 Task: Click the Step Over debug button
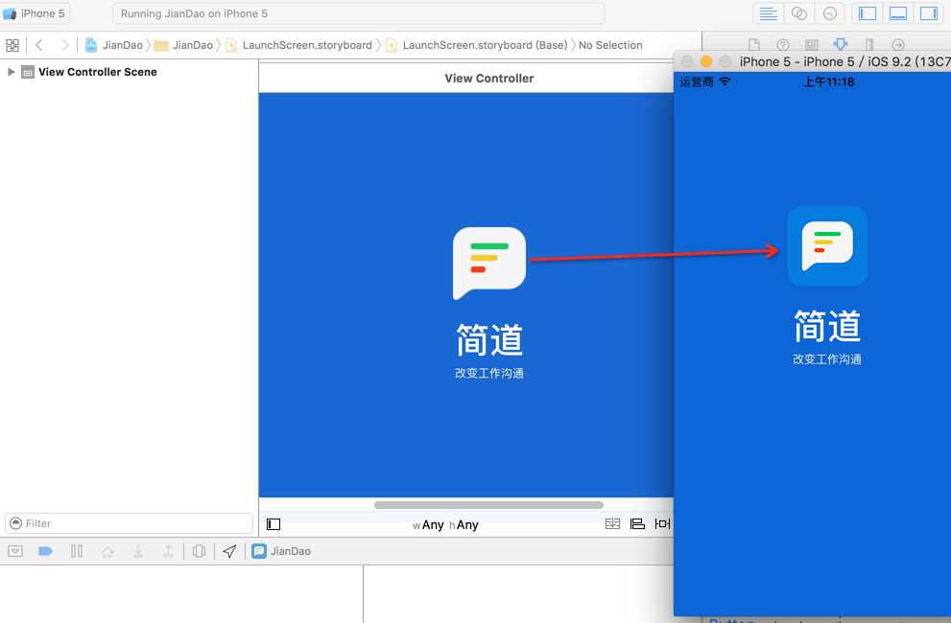pyautogui.click(x=107, y=551)
